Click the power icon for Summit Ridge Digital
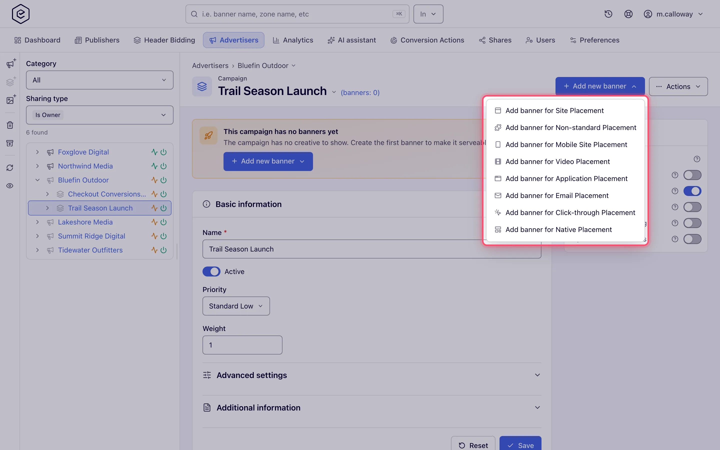This screenshot has height=450, width=720. pos(163,236)
